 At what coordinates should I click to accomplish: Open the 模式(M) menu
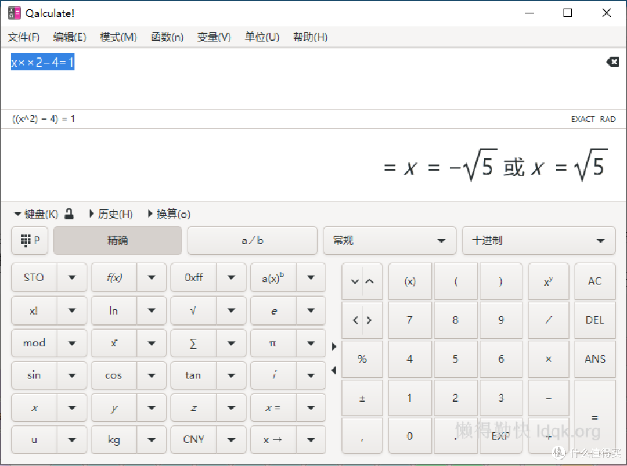click(118, 37)
